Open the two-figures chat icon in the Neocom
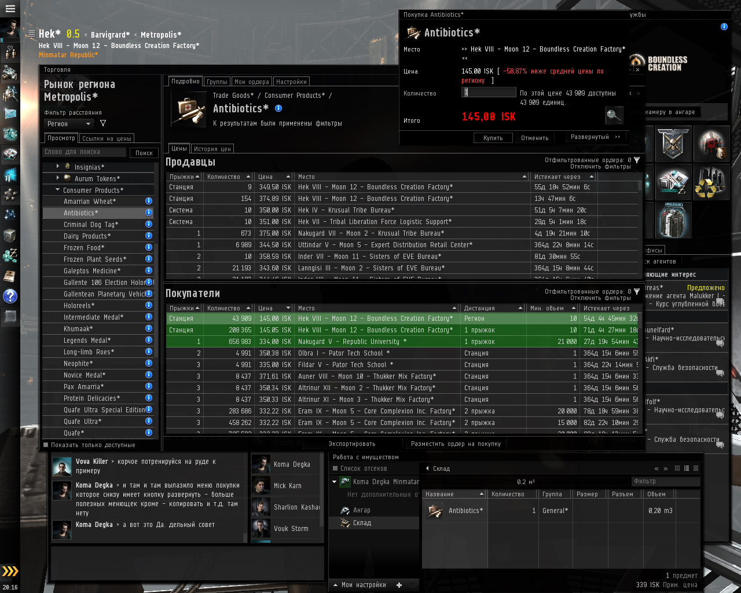Image resolution: width=741 pixels, height=593 pixels. coord(10,53)
